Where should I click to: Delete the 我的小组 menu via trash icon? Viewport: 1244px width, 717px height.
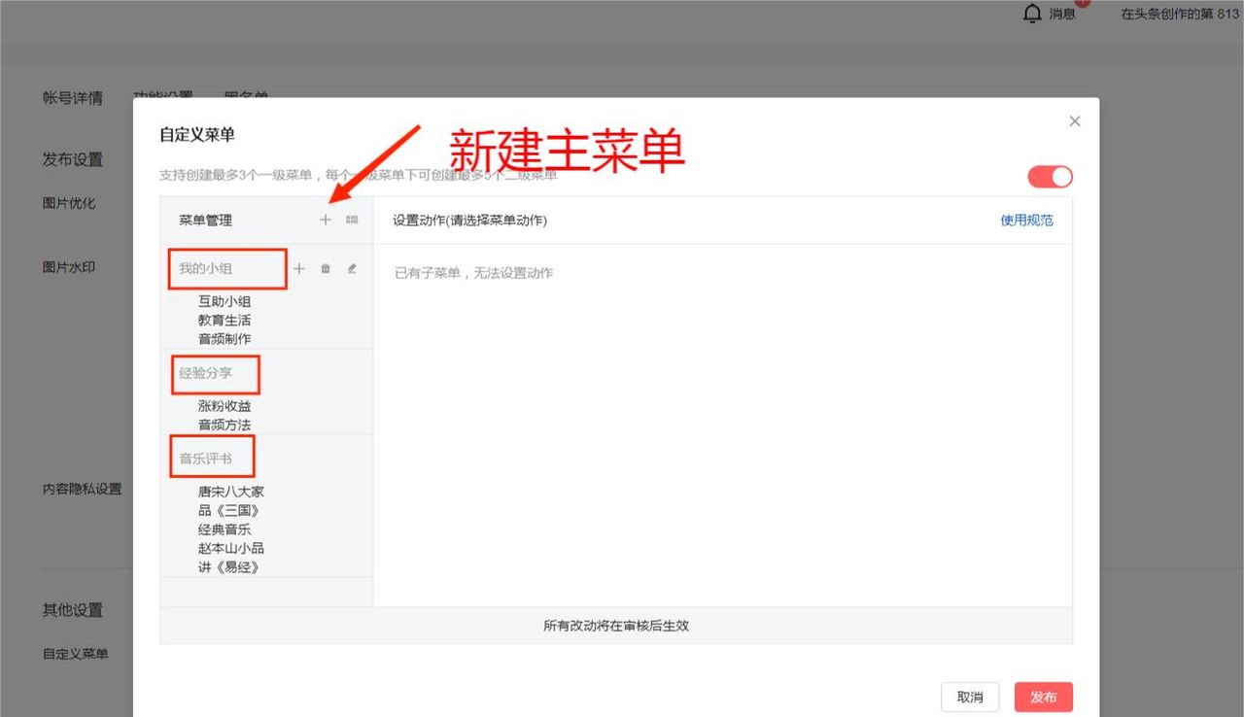pyautogui.click(x=326, y=269)
